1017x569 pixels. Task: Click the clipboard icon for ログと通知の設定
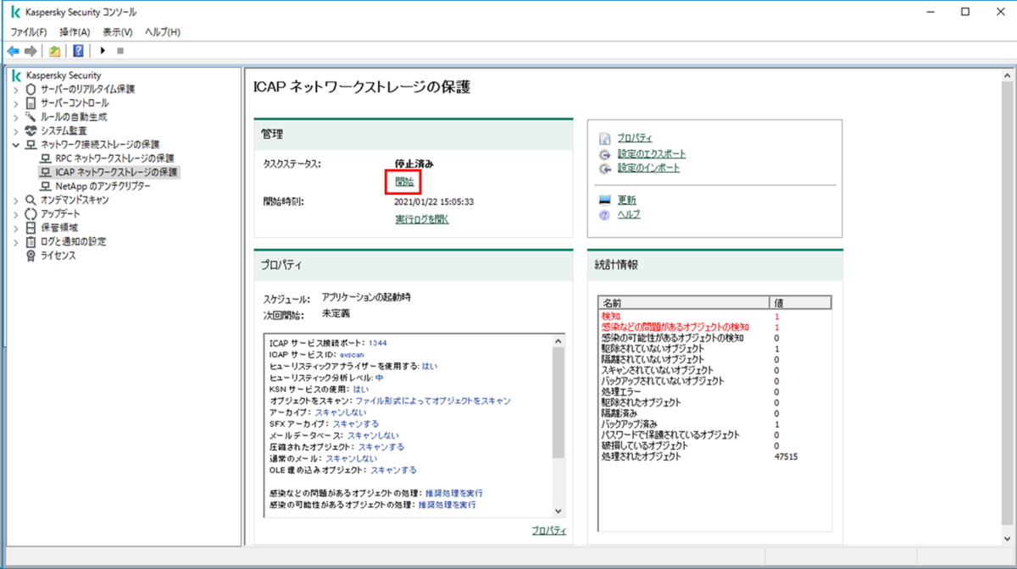point(31,241)
